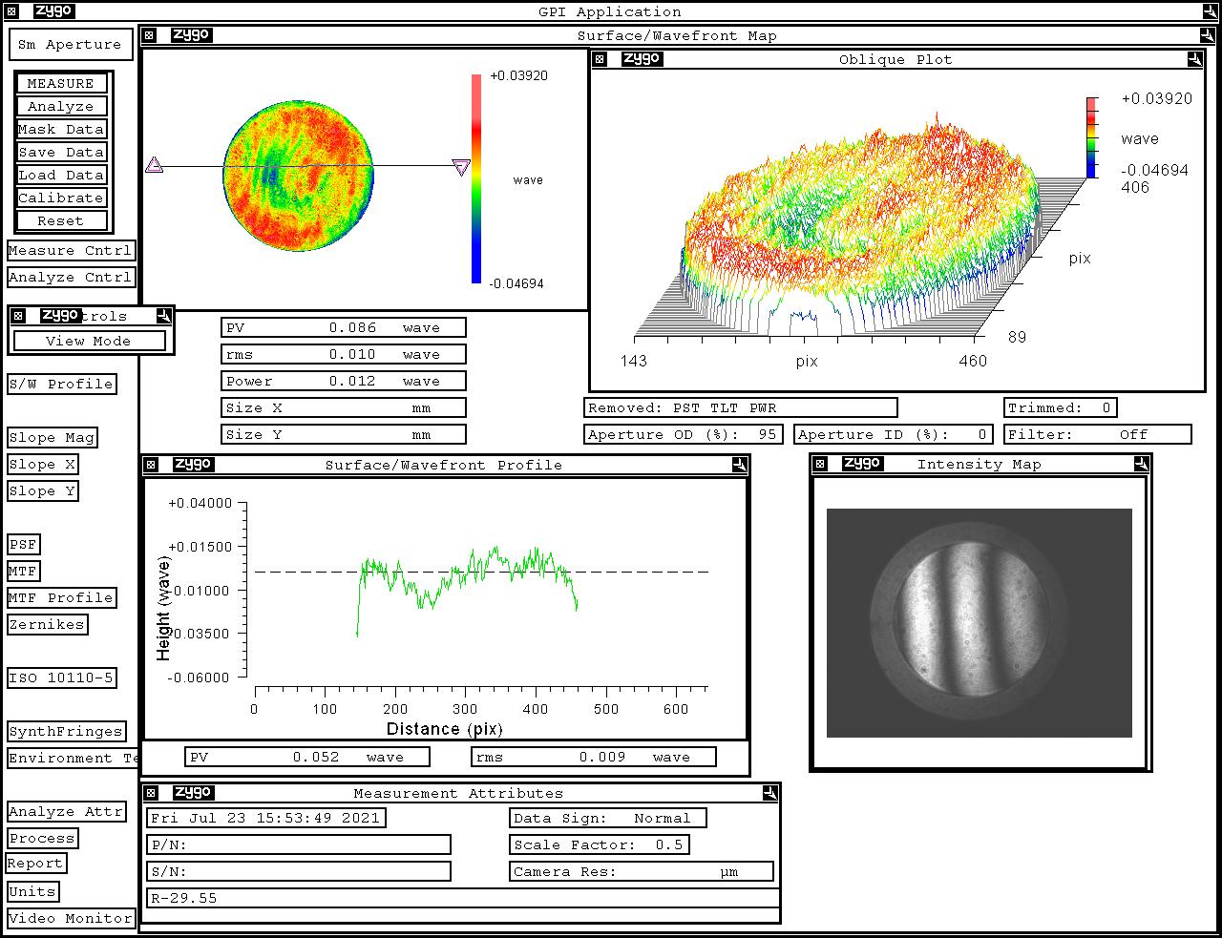Click the R-29.55 comment field
The height and width of the screenshot is (938, 1222).
463,898
